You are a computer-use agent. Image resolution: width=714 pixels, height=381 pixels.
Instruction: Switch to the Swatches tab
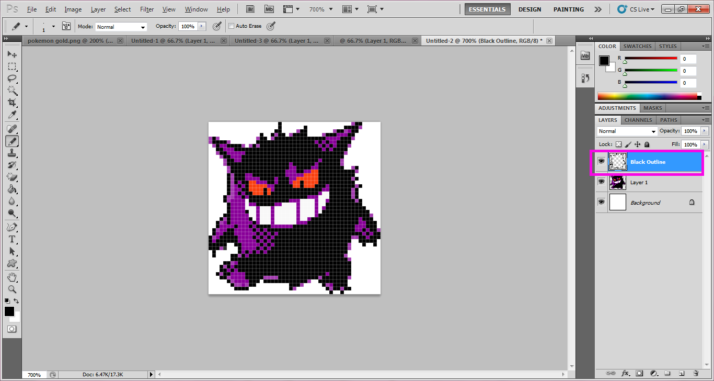(637, 46)
